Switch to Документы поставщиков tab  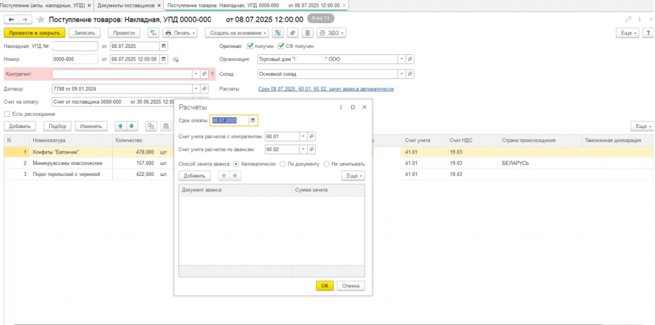(127, 5)
